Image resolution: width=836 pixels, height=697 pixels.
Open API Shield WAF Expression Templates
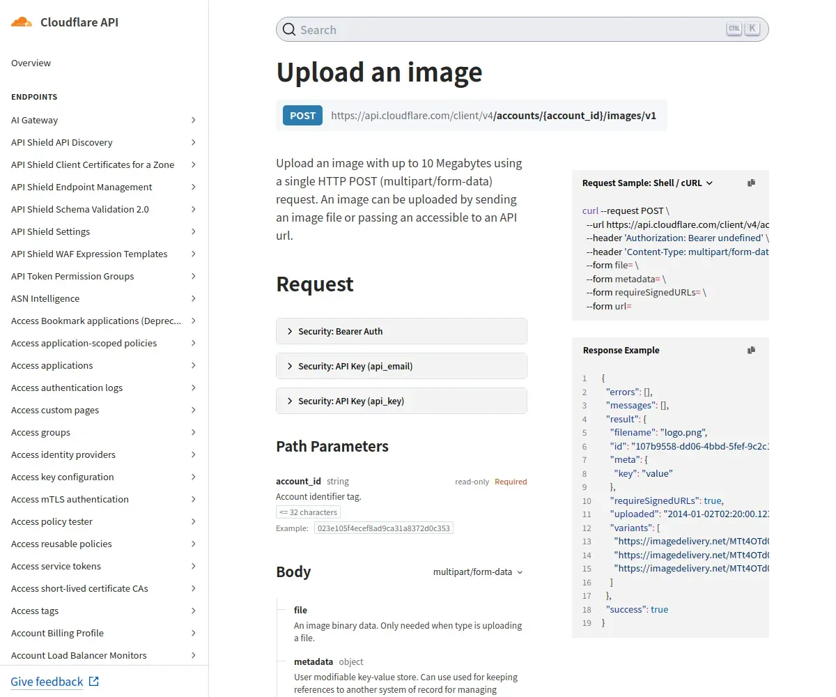(x=89, y=254)
